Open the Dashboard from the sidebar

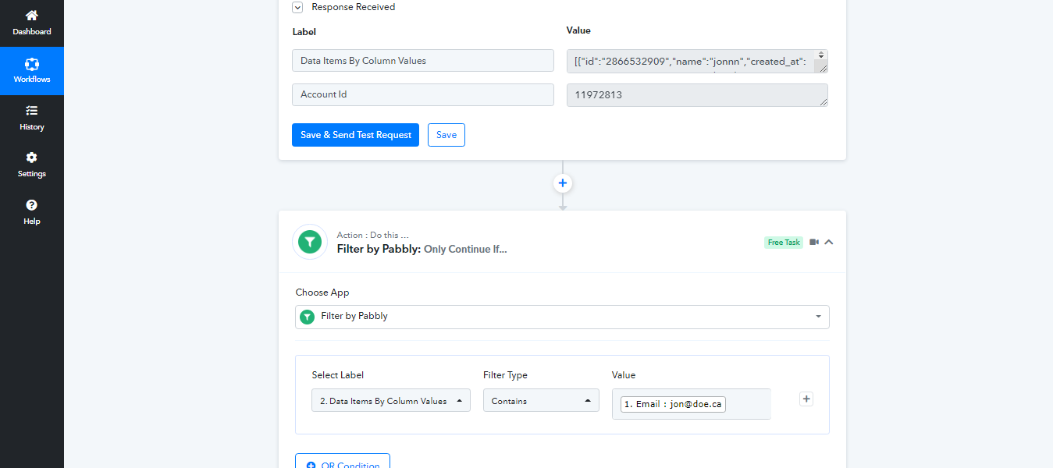click(x=32, y=23)
